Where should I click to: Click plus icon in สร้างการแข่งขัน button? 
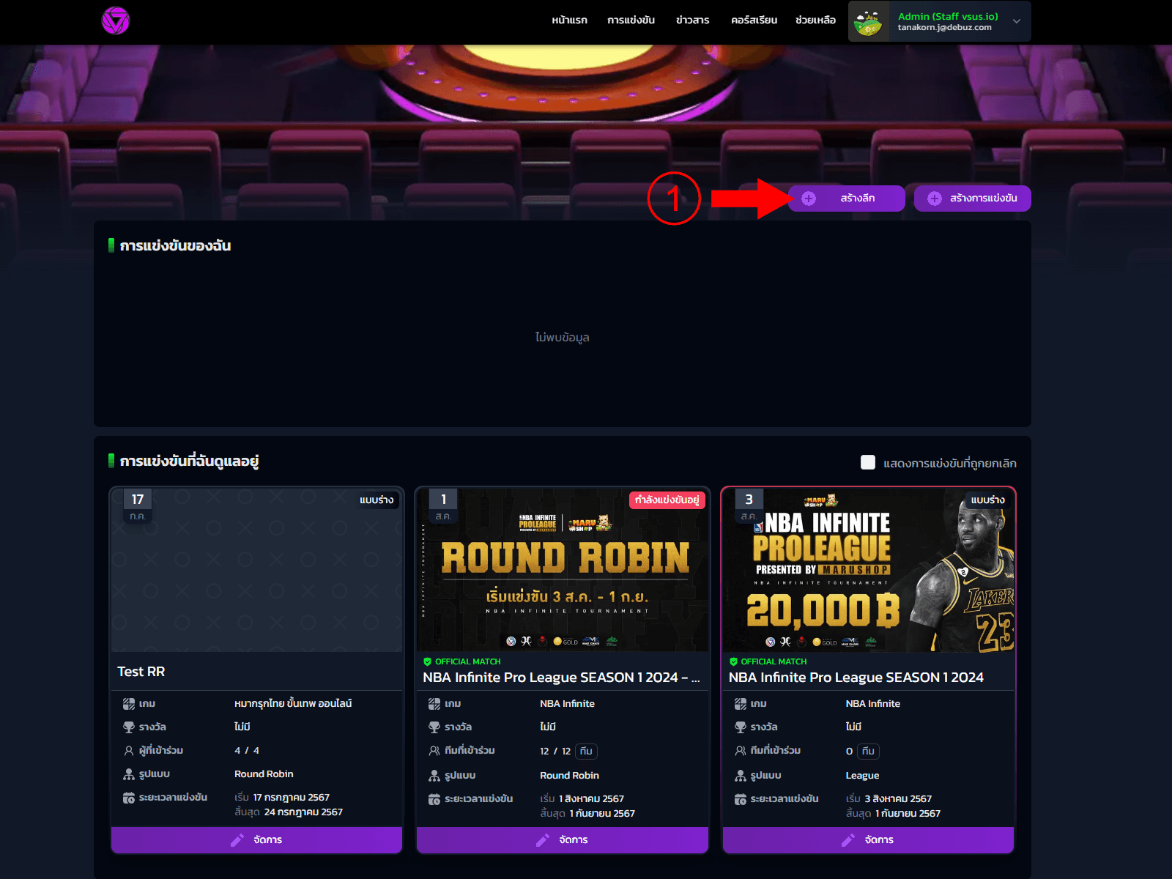tap(935, 199)
